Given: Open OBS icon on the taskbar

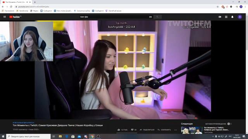Looking at the screenshot, I should [x=98, y=136].
